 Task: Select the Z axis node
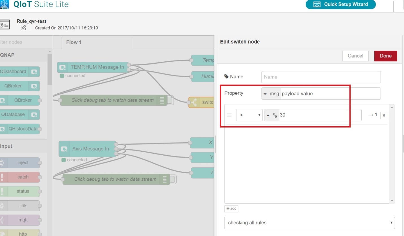(203, 173)
